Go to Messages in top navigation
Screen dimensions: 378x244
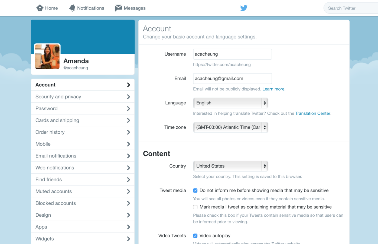pos(130,8)
